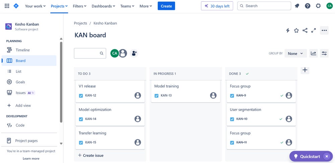The width and height of the screenshot is (335, 163).
Task: Click Create issue in To Do column
Action: 91,155
